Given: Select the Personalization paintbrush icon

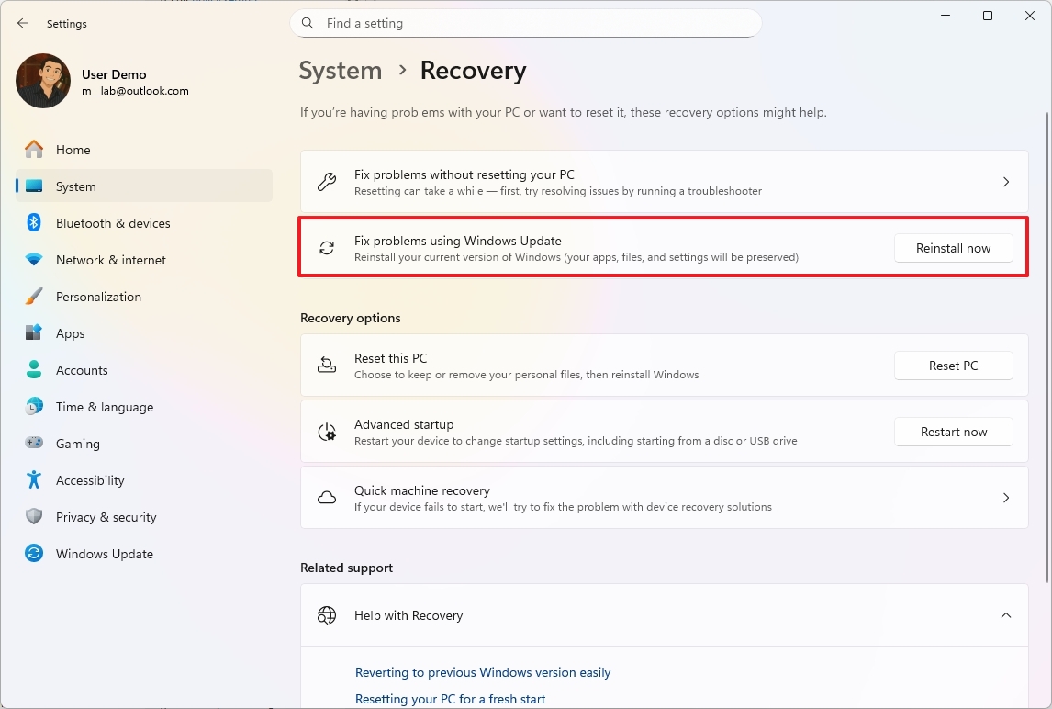Looking at the screenshot, I should [33, 297].
